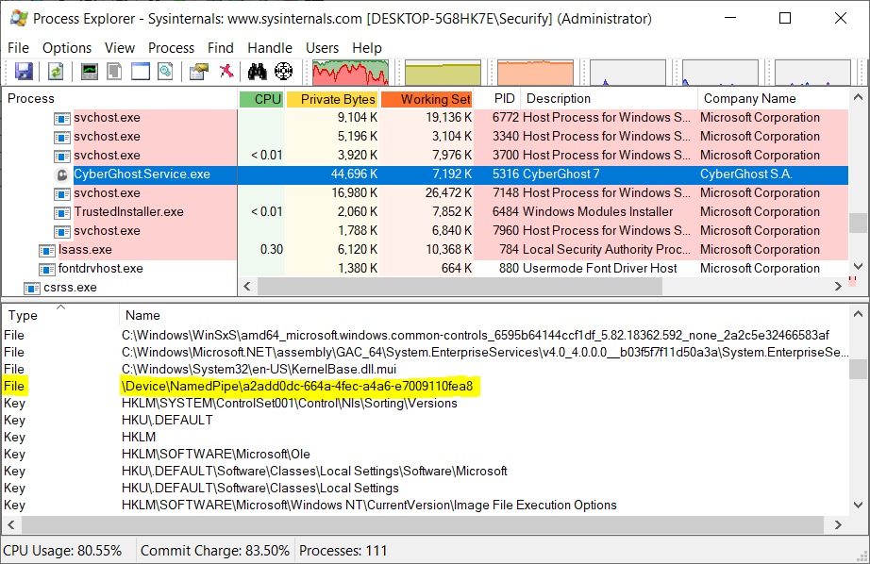Toggle the process tree view icon

tap(115, 71)
